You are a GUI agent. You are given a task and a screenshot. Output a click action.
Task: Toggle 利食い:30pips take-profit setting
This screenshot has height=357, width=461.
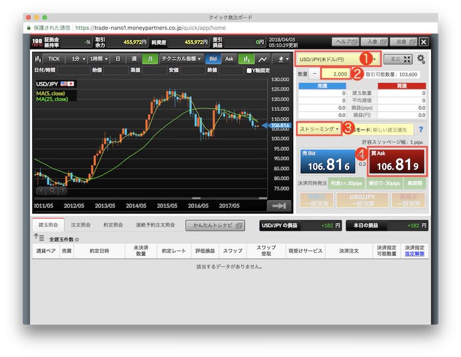[x=346, y=183]
